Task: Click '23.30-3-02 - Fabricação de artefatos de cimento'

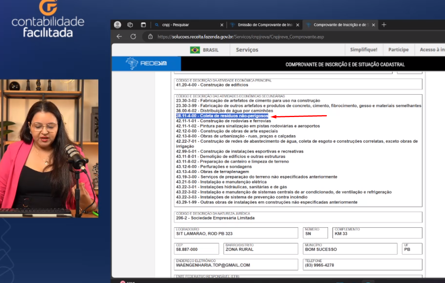Action: pyautogui.click(x=248, y=101)
